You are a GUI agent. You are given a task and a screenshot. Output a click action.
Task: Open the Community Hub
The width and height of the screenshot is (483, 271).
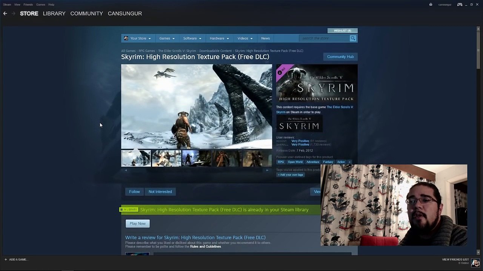[x=340, y=57]
